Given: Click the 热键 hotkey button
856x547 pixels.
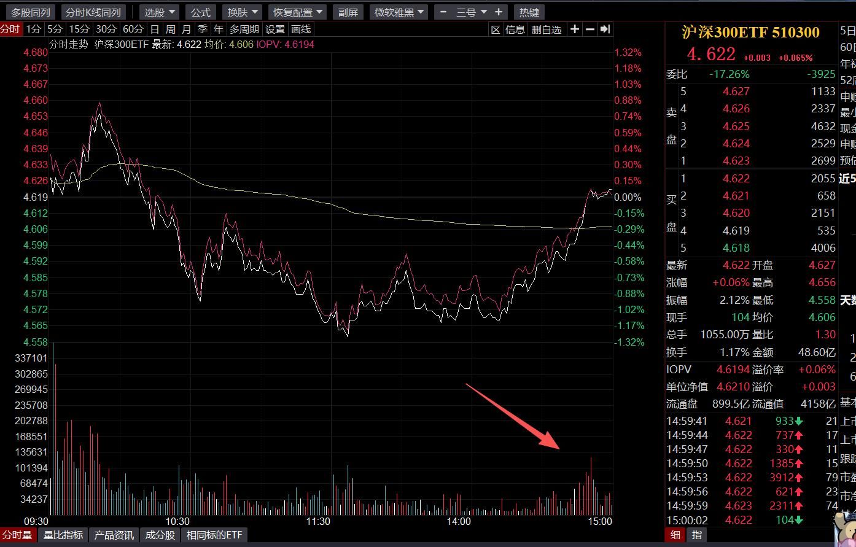Looking at the screenshot, I should pyautogui.click(x=529, y=12).
